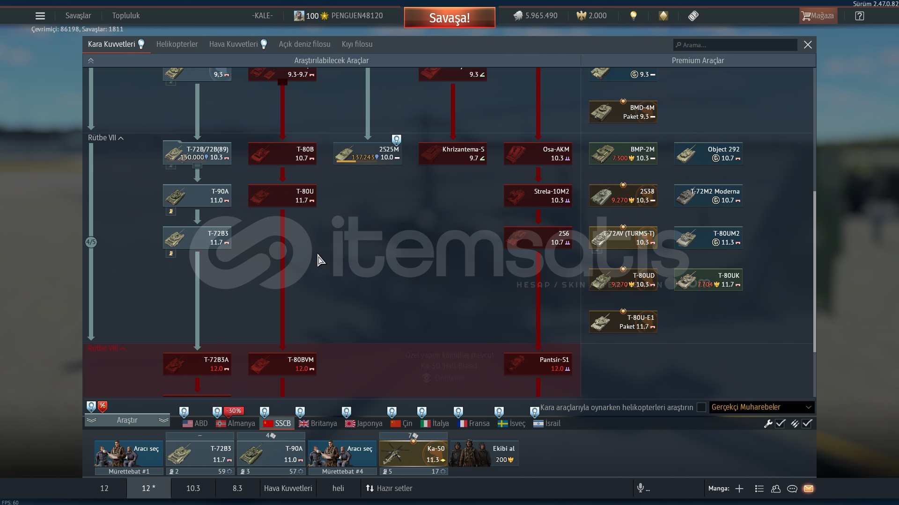This screenshot has width=899, height=505.
Task: Click research marker icon above 2S25M
Action: coord(397,139)
